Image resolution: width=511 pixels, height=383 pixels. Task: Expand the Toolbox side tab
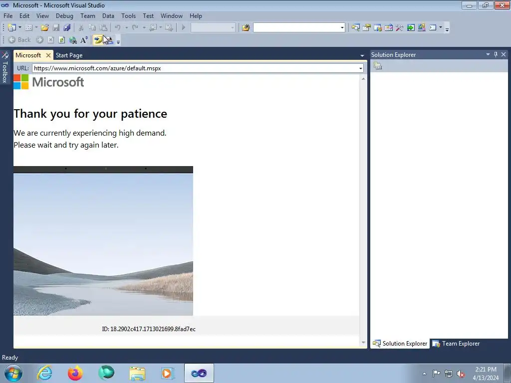[4, 68]
